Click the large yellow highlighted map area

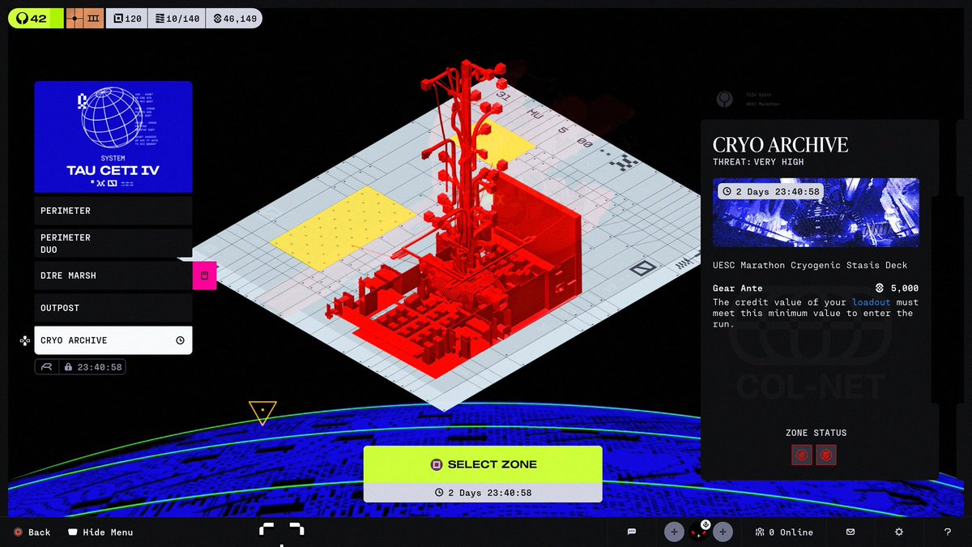tap(343, 228)
